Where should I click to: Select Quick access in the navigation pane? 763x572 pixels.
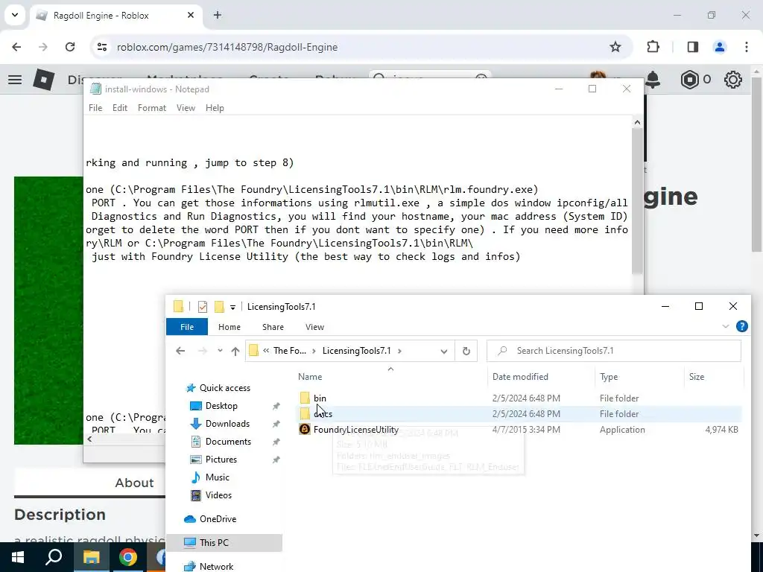click(225, 388)
